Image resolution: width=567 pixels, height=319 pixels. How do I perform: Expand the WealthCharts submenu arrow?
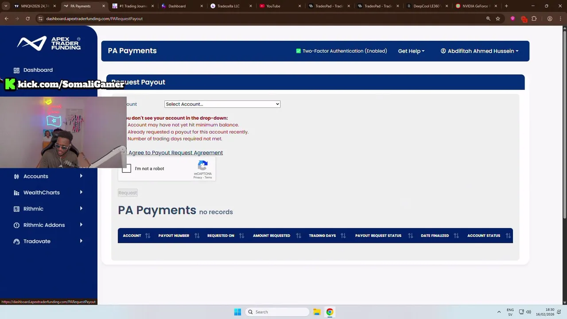pyautogui.click(x=81, y=192)
